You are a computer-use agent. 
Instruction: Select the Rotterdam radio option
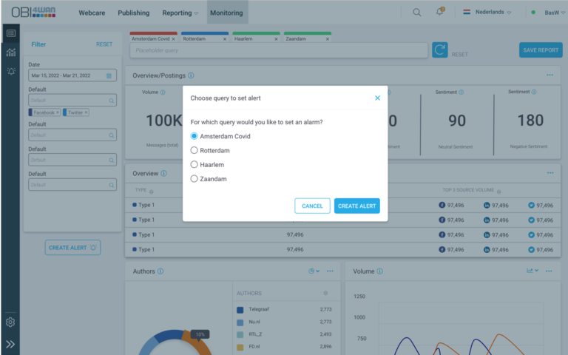pyautogui.click(x=195, y=150)
